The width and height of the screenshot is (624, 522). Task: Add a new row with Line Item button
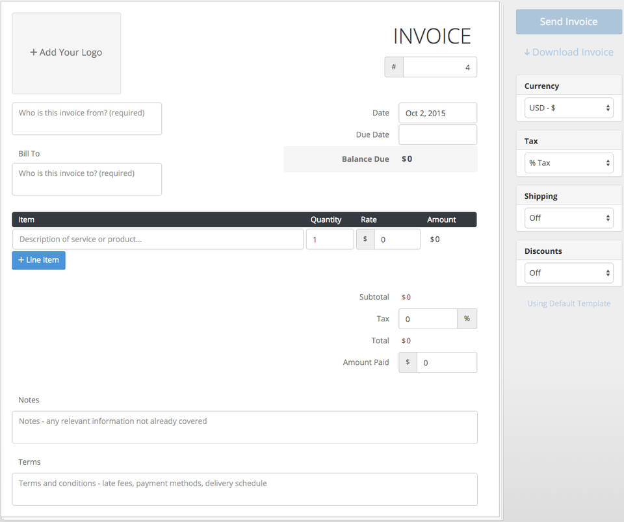[38, 260]
